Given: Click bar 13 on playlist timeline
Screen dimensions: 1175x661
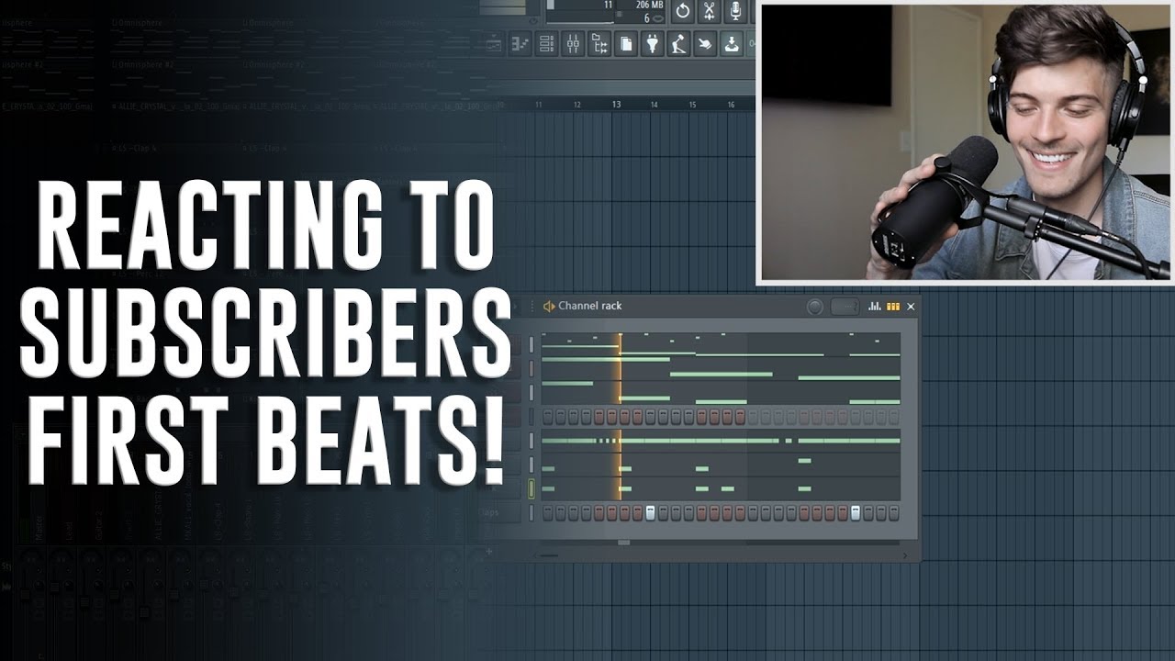Looking at the screenshot, I should [616, 105].
